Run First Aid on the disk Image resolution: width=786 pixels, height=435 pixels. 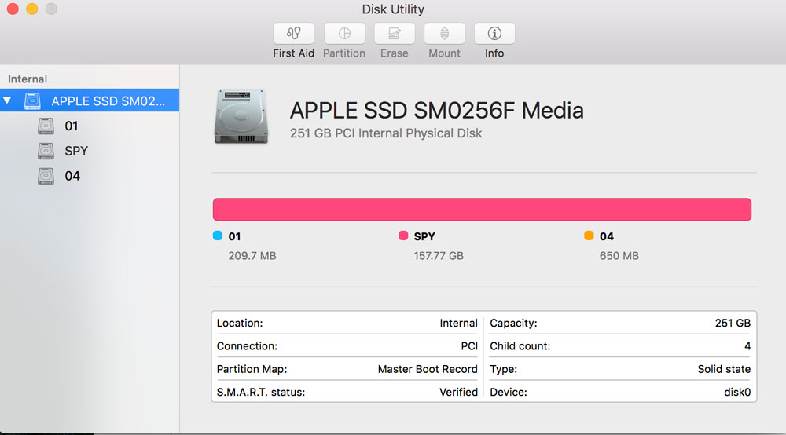pyautogui.click(x=293, y=34)
